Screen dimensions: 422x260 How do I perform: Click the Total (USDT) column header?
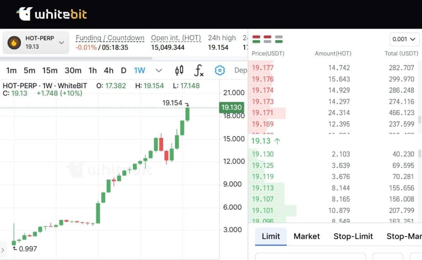(x=401, y=53)
